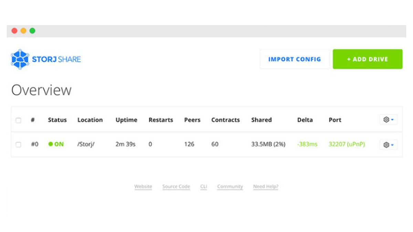413x232 pixels.
Task: Click the Shared usage percentage 33.5MB (2%)
Action: pos(268,144)
